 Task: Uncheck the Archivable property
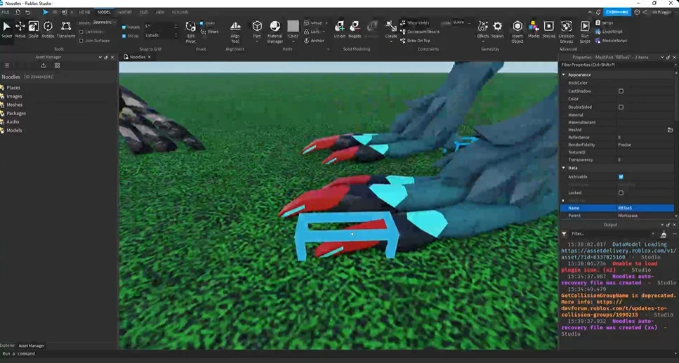click(x=621, y=177)
